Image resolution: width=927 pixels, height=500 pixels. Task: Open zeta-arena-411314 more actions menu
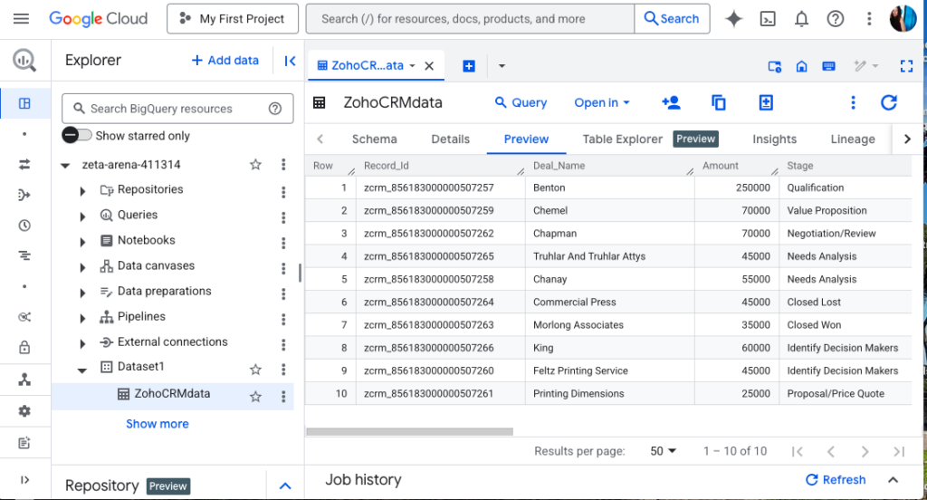[x=283, y=165]
